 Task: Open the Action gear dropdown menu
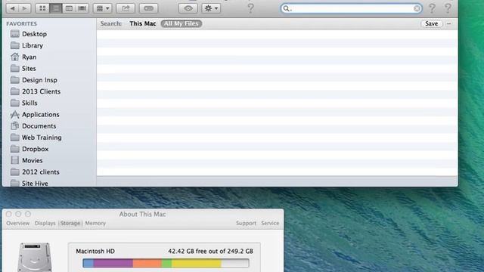tap(211, 8)
